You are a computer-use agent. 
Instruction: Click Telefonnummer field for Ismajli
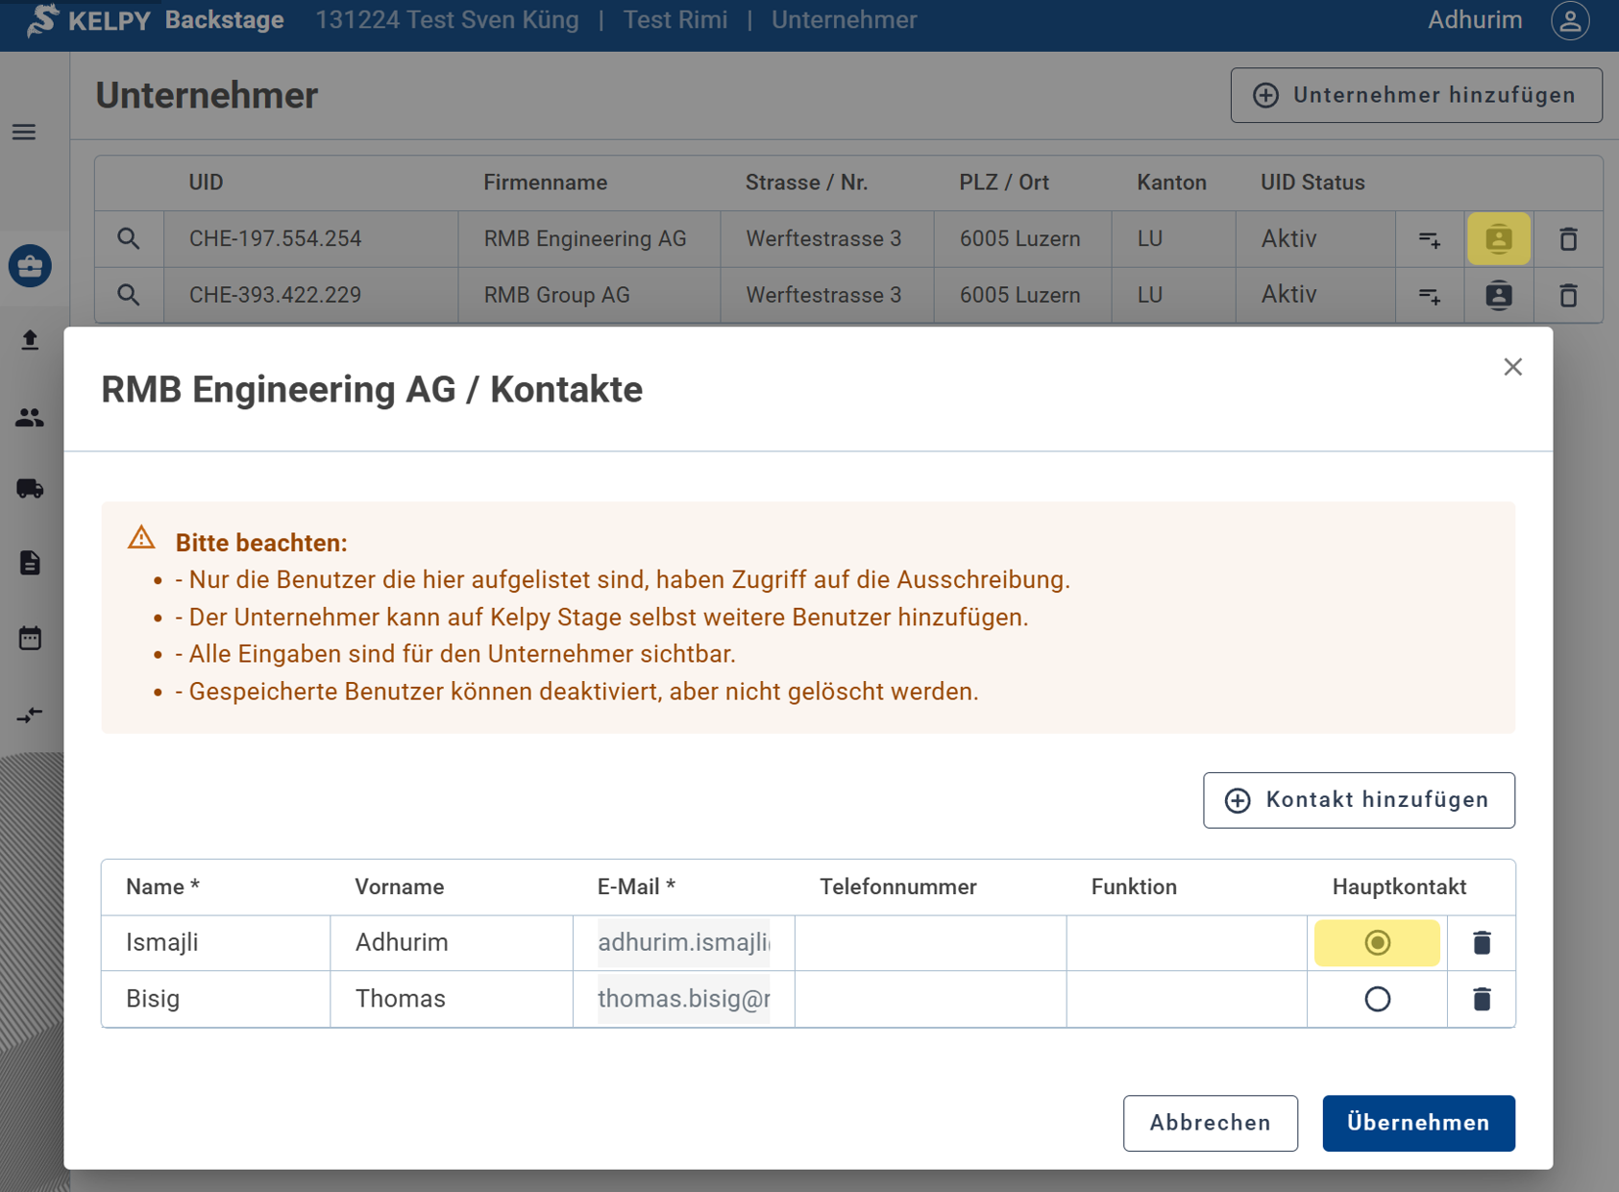tap(929, 943)
